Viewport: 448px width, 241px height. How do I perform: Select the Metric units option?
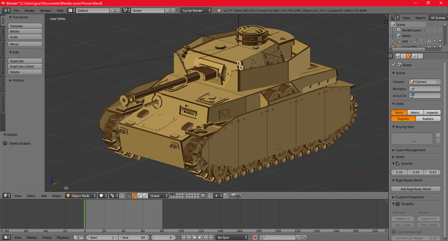(415, 112)
